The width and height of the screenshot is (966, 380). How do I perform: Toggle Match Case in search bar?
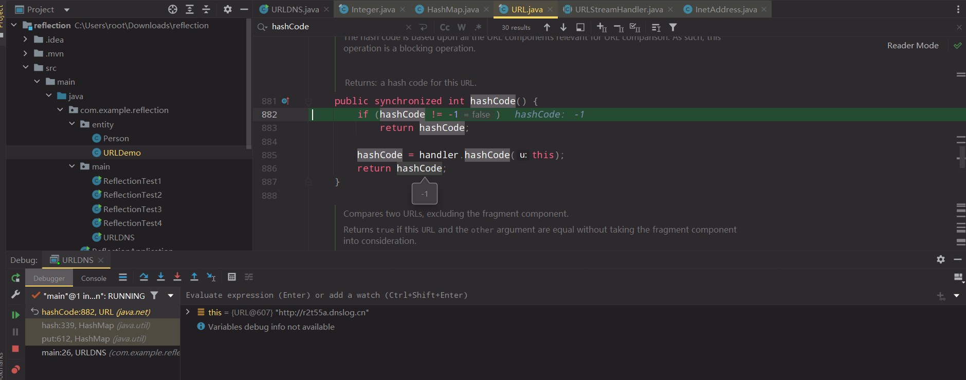tap(445, 27)
